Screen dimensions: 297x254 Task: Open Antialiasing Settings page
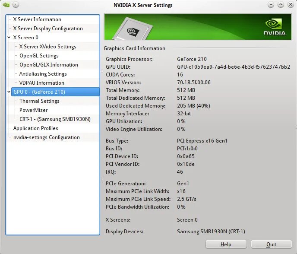coord(43,74)
